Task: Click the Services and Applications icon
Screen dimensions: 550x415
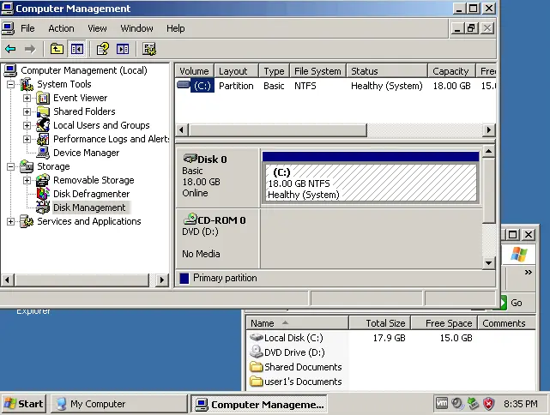Action: (27, 221)
